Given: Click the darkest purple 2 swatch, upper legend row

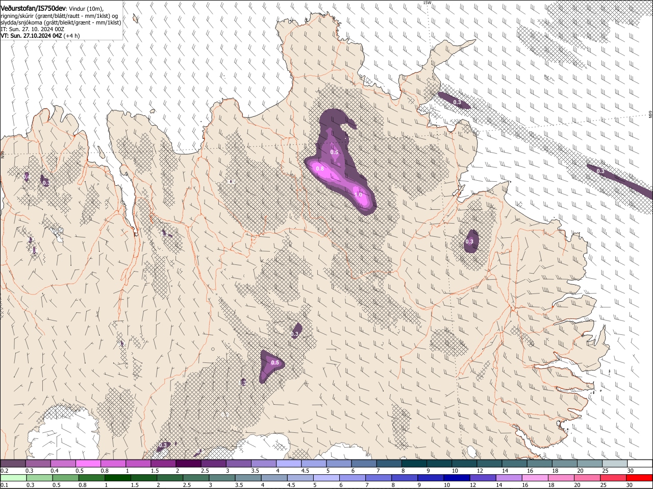Looking at the screenshot, I should 188,463.
